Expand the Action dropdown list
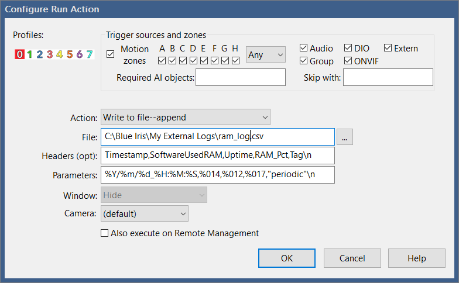The image size is (459, 283). (185, 117)
